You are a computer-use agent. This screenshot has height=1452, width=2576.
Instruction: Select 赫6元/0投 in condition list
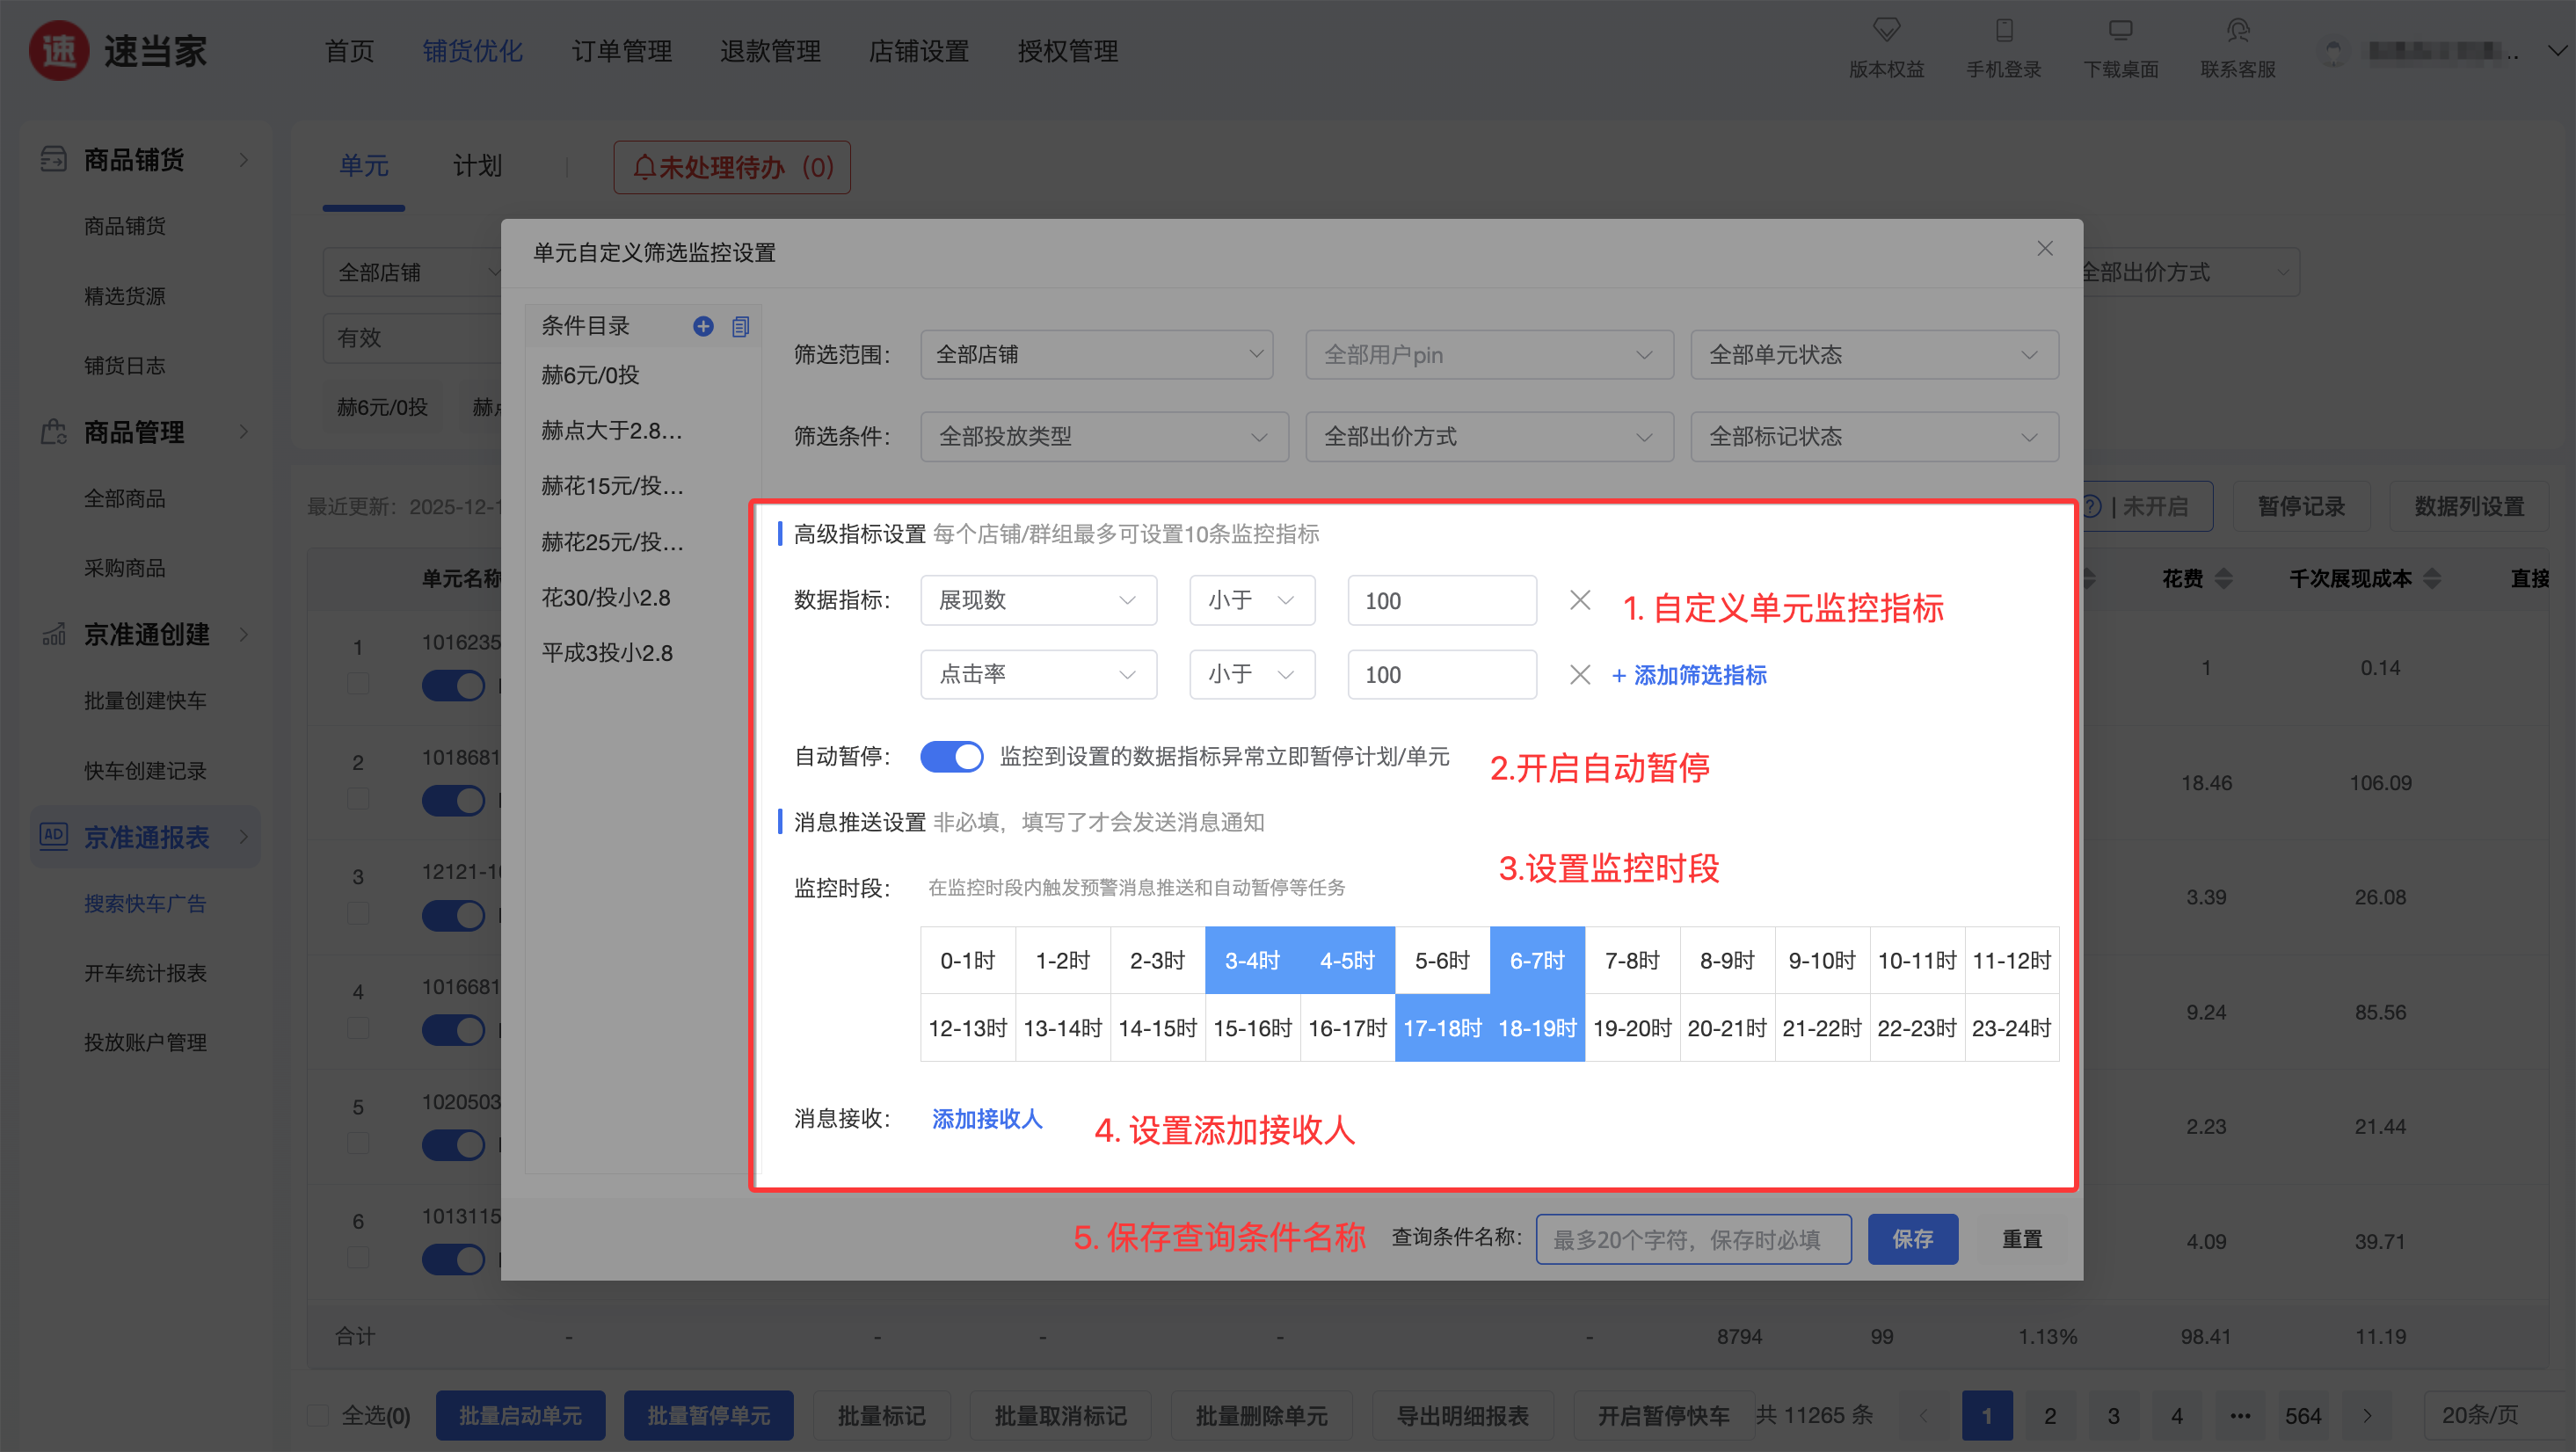[x=590, y=376]
